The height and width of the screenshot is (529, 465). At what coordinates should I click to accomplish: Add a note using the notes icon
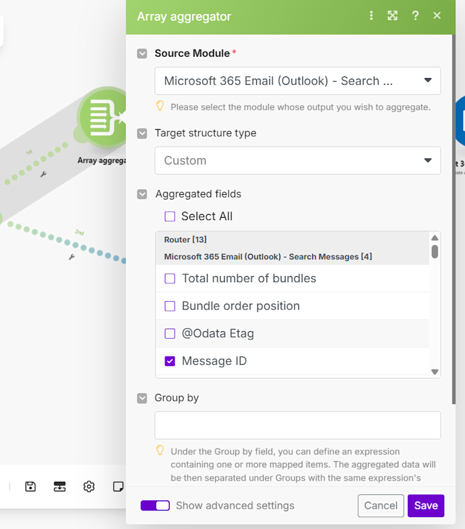(x=118, y=487)
